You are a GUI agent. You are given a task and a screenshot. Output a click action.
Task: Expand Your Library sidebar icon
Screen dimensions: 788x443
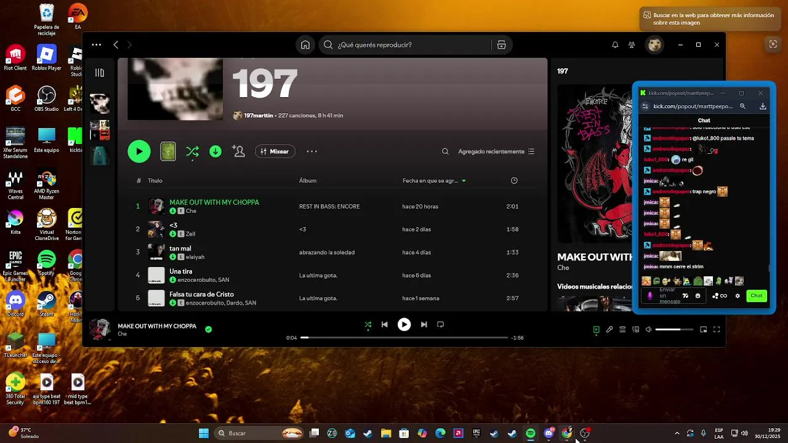100,73
